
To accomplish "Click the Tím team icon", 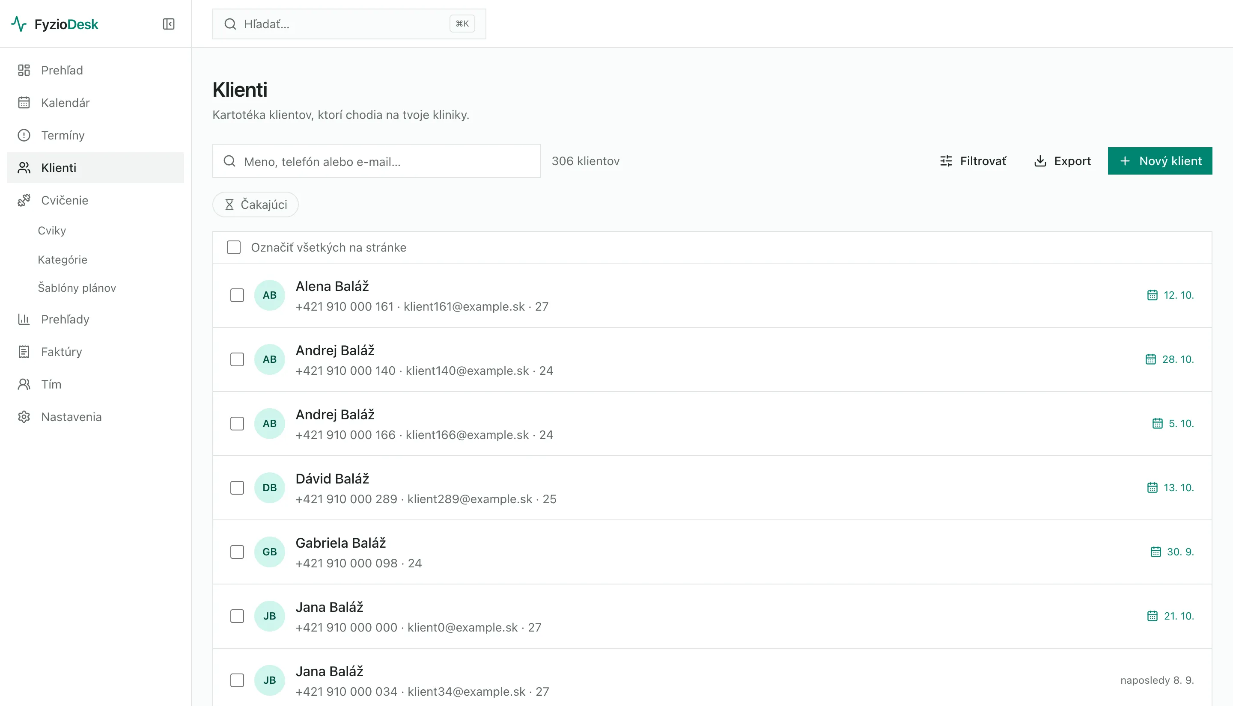I will (24, 384).
